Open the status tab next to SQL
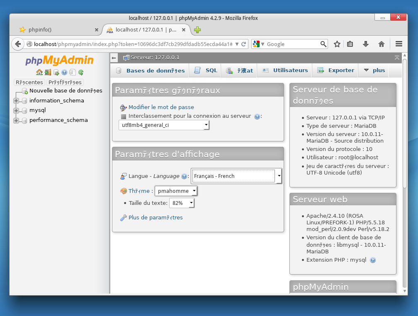This screenshot has height=316, width=418. click(239, 70)
